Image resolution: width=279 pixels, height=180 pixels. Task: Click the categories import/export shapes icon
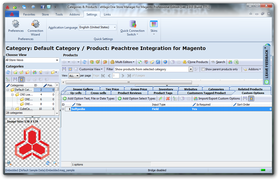click(35, 72)
